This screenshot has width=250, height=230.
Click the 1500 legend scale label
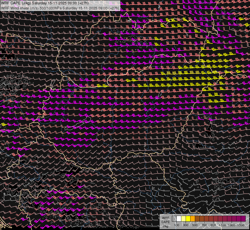click(x=241, y=225)
